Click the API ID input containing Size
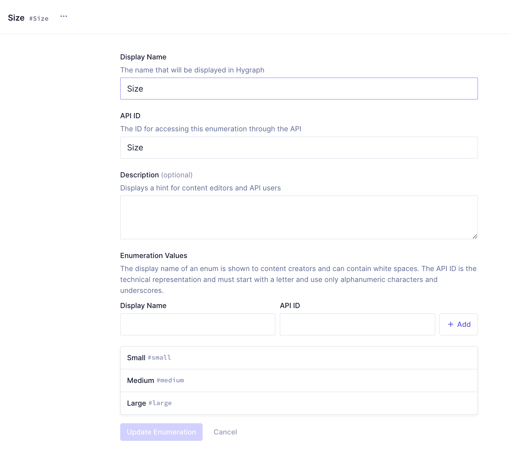Image resolution: width=510 pixels, height=456 pixels. tap(299, 148)
